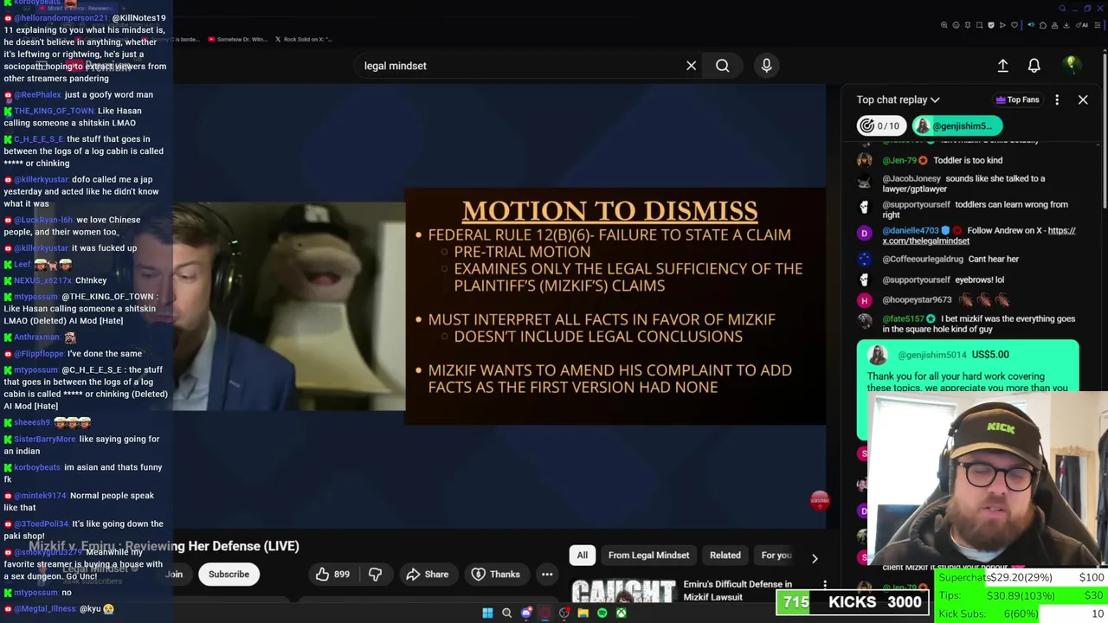Switch to the 'Somehow Dr. Witn...' browser tab

click(236, 39)
